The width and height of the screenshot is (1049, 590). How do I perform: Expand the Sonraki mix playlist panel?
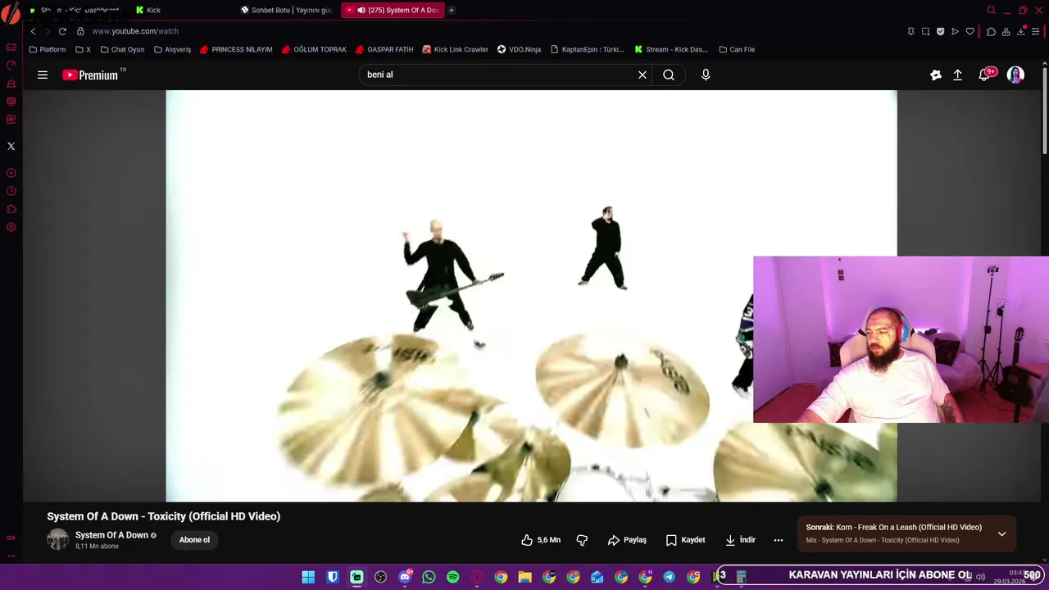tap(1001, 533)
